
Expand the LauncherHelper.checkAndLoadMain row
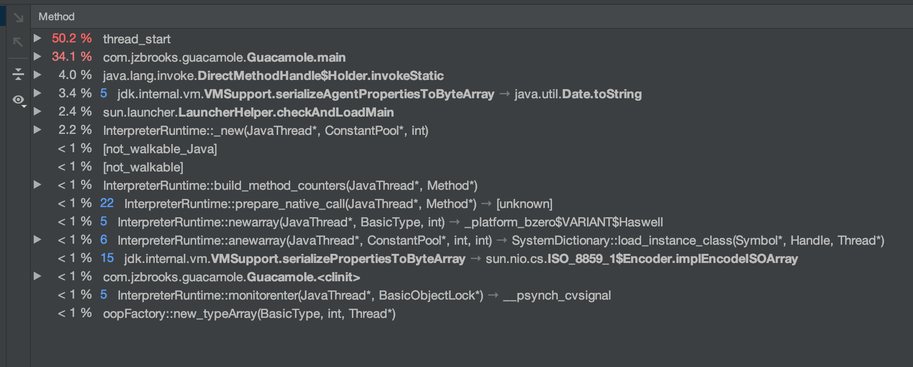coord(37,111)
